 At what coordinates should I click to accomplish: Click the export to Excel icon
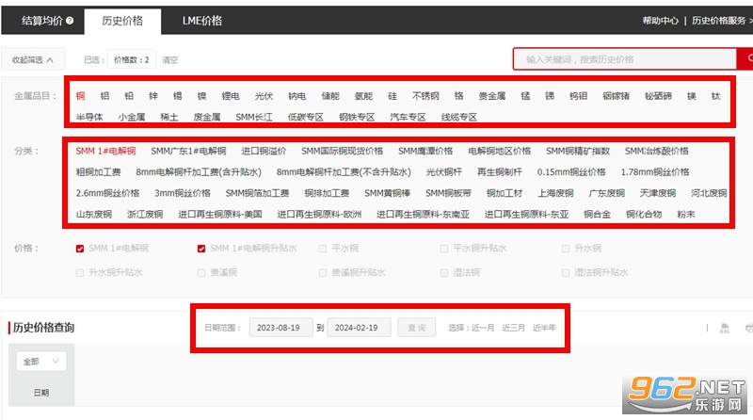tap(725, 329)
